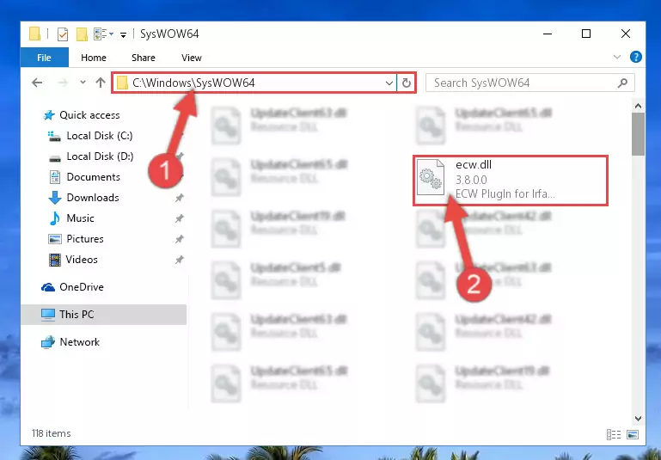661x460 pixels.
Task: Go up one folder level
Action: (x=101, y=83)
